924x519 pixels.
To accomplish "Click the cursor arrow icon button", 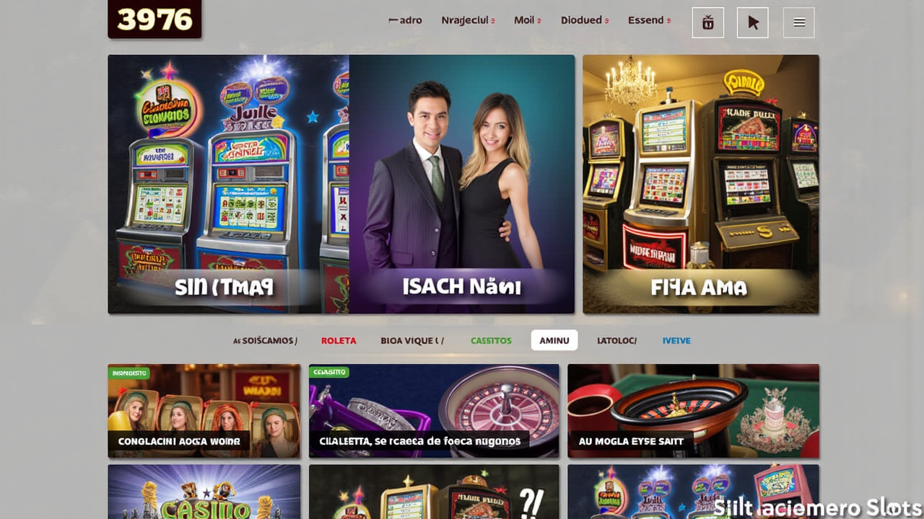I will tap(753, 22).
